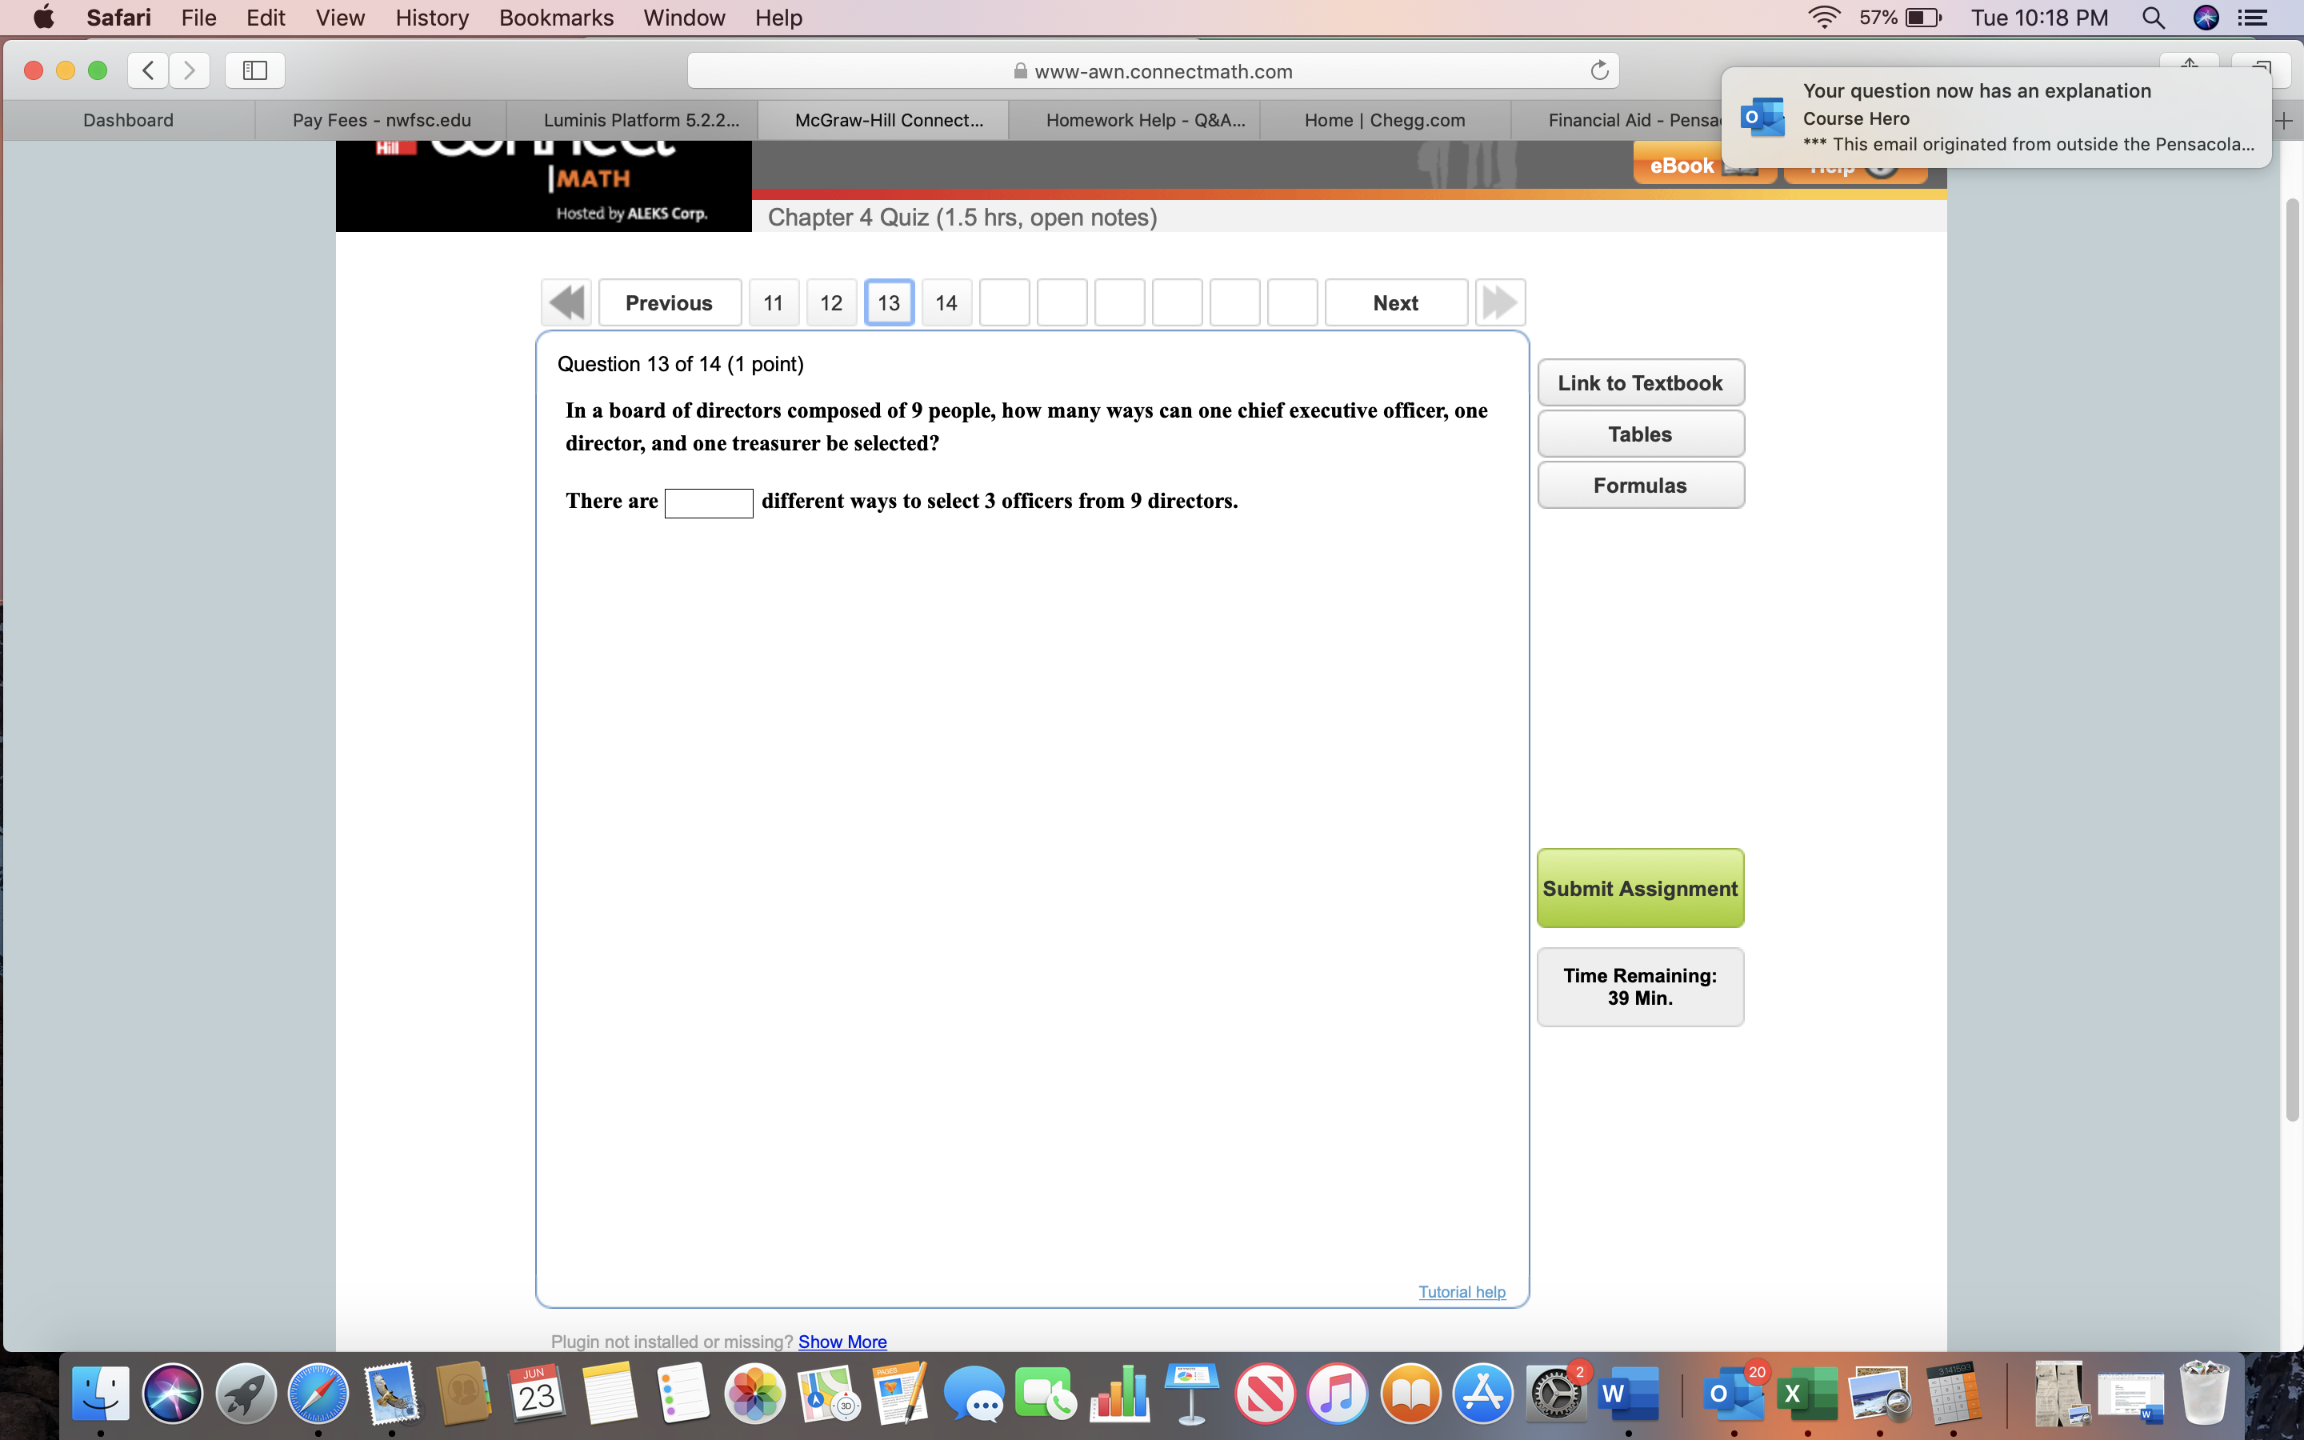Switch to the McGraw-Hill Connect bookmark

[883, 120]
